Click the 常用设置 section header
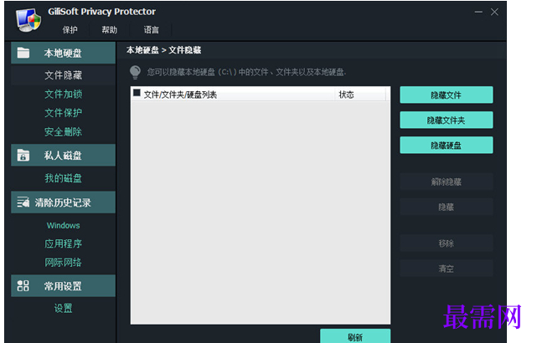The width and height of the screenshot is (537, 343). 64,285
